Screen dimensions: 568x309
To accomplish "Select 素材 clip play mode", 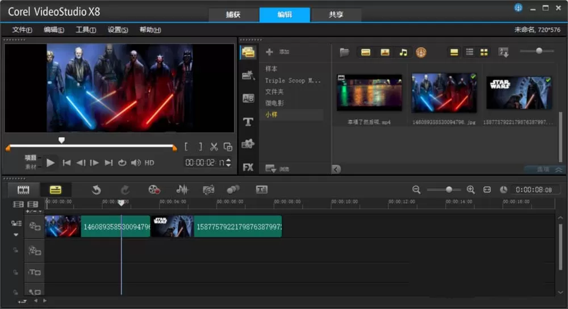I will tap(31, 166).
